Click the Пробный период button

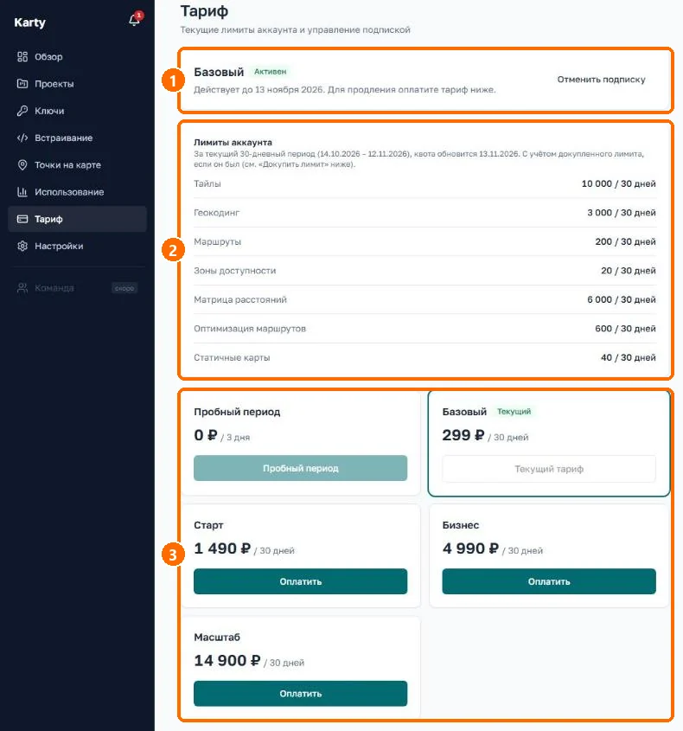[x=301, y=468]
